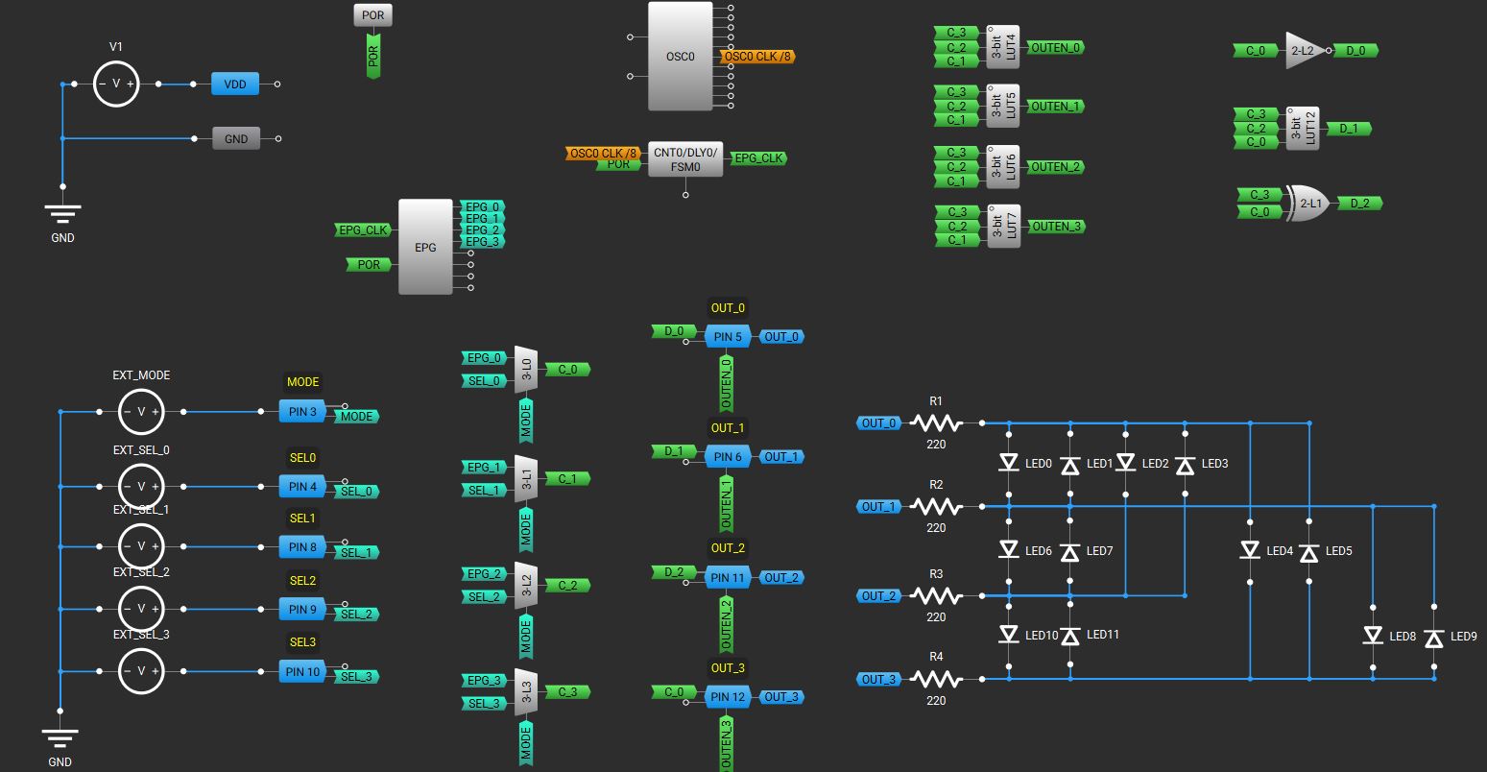Click the yellow OUT_2 pin label
1487x772 pixels.
coord(728,548)
